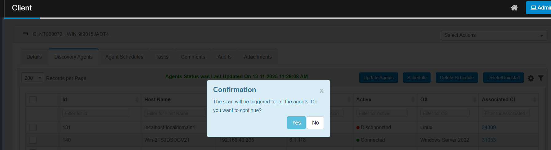Sort by Active column arrows
Screen dimensions: 551x150
coord(413,100)
